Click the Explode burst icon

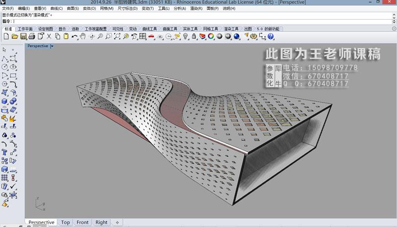pos(13,118)
